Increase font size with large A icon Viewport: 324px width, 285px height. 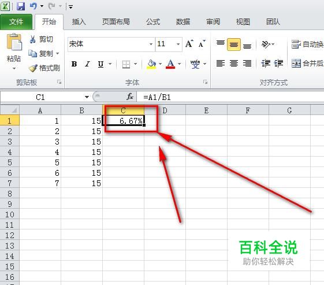tap(189, 43)
